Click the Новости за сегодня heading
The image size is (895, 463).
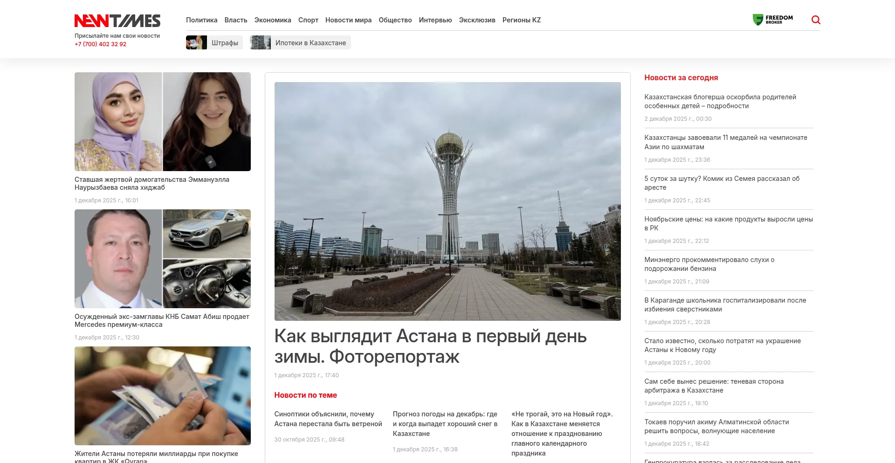[681, 78]
